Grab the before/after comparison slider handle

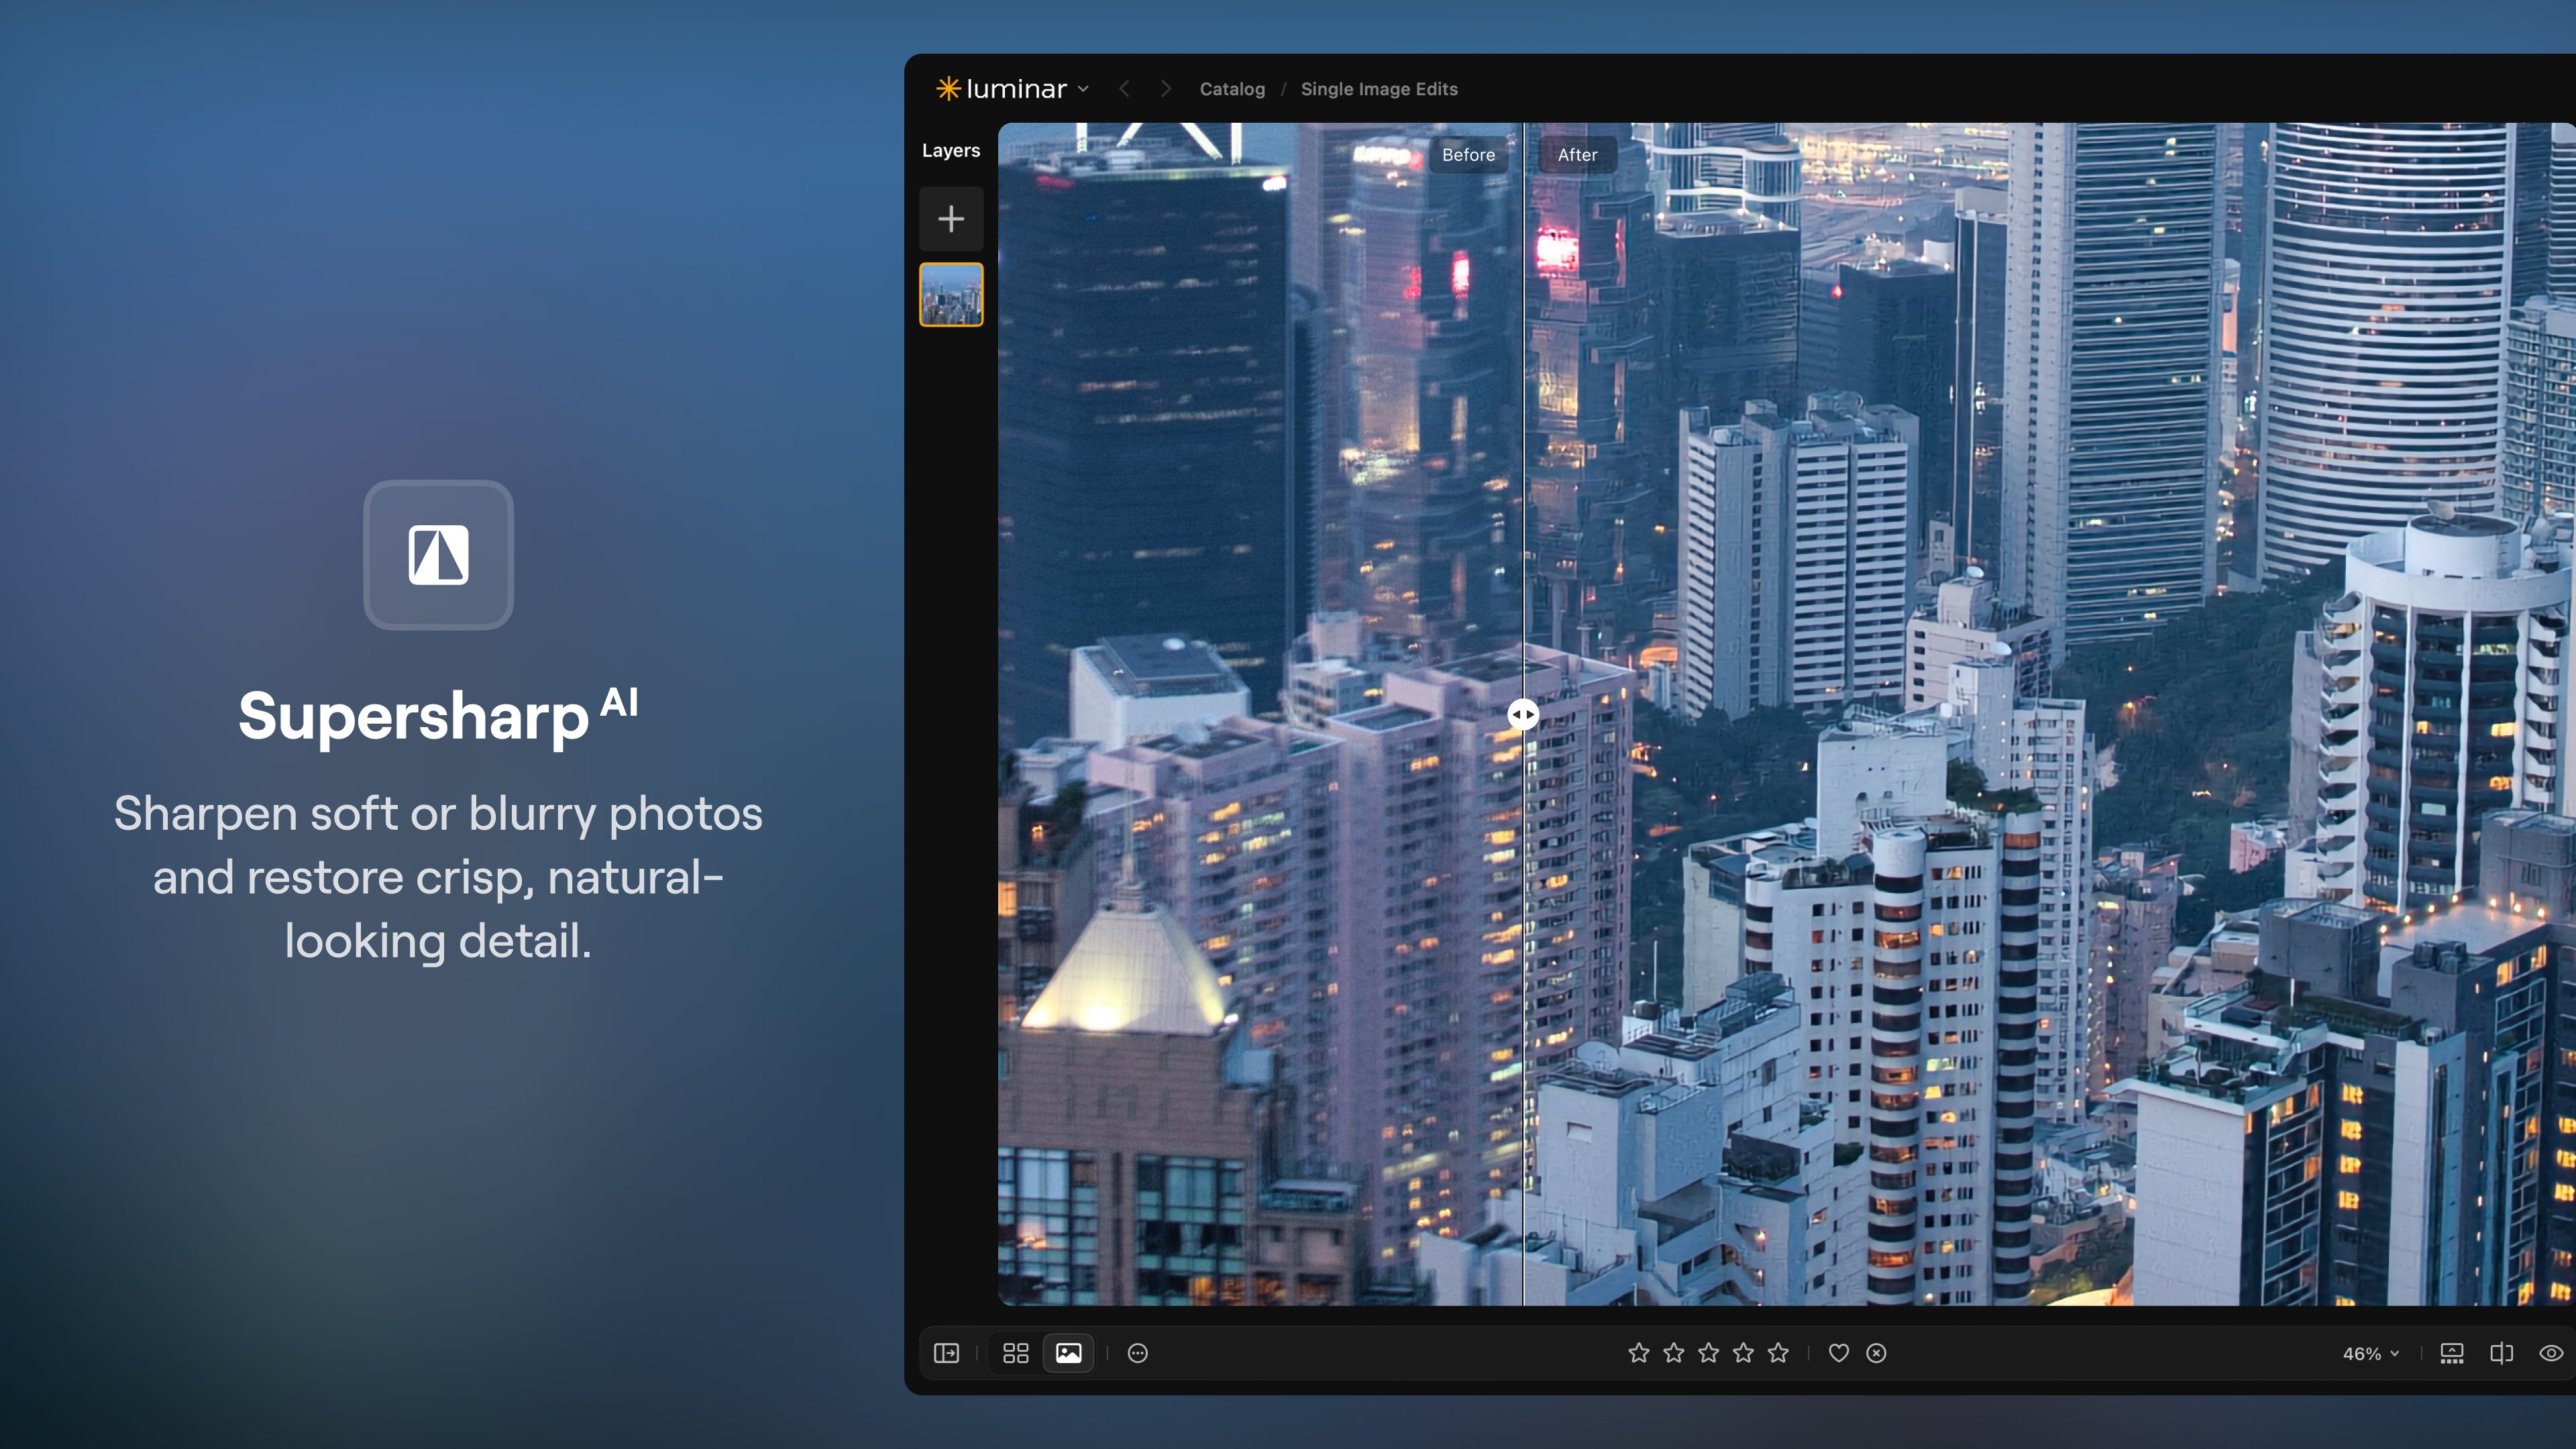pyautogui.click(x=1523, y=714)
